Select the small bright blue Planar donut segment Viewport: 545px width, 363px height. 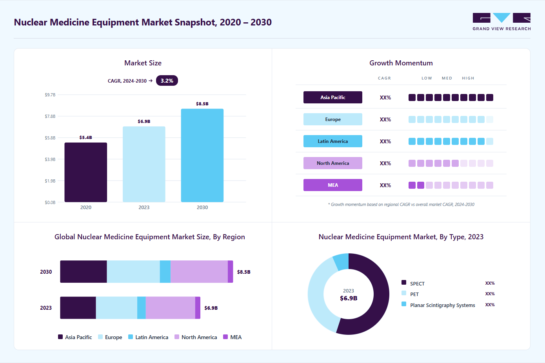coord(342,262)
